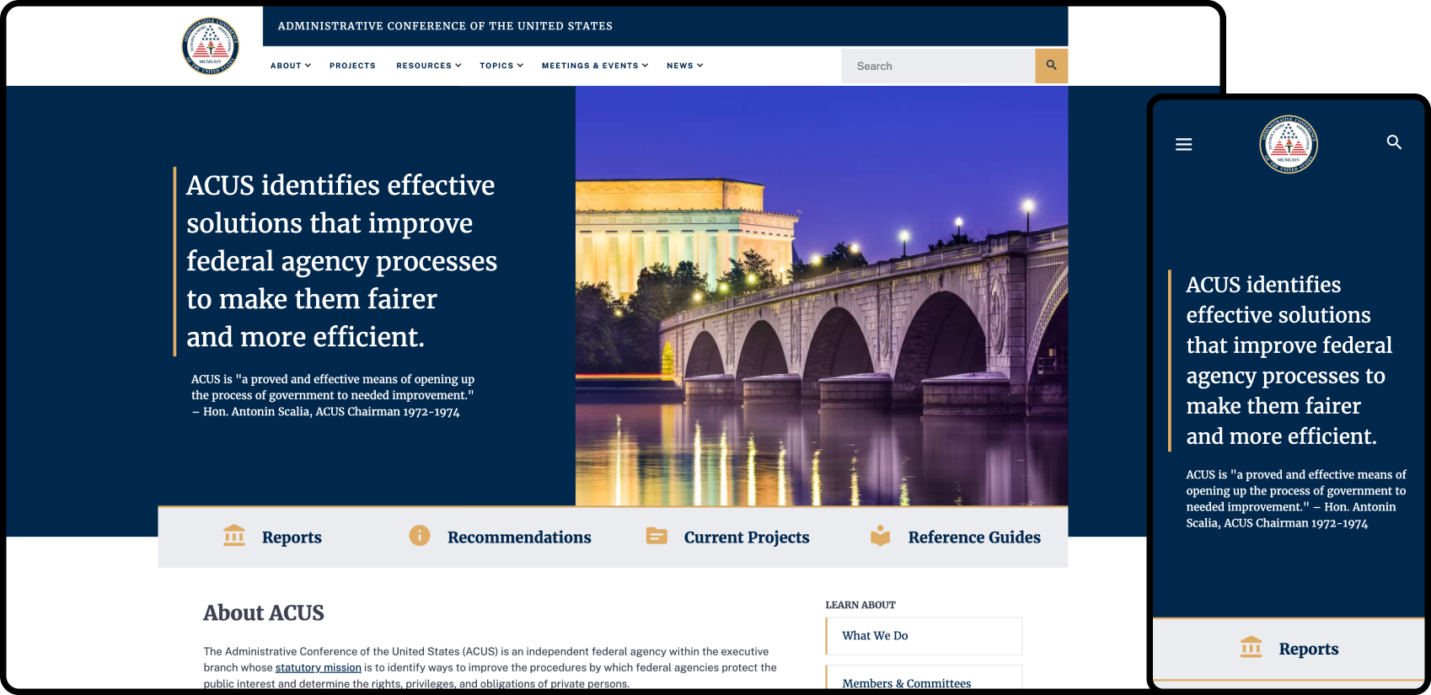The image size is (1431, 695).
Task: Click the ACUS seal logo in desktop header
Action: 211,45
